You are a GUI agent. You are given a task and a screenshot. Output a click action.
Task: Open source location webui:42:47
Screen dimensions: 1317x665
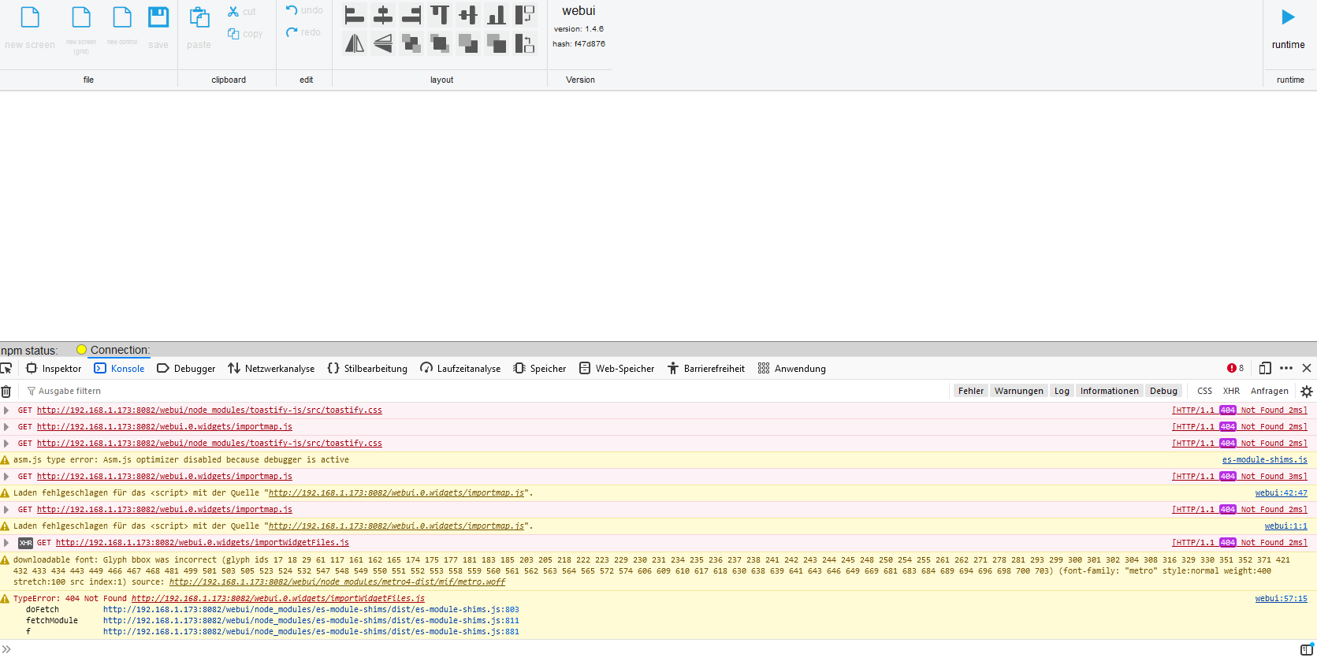point(1281,493)
